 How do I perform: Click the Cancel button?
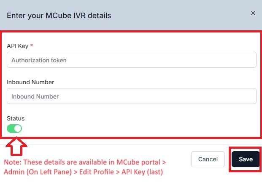(208, 159)
